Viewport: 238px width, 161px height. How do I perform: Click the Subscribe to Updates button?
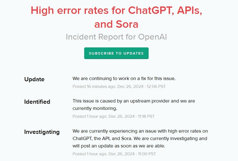click(116, 53)
